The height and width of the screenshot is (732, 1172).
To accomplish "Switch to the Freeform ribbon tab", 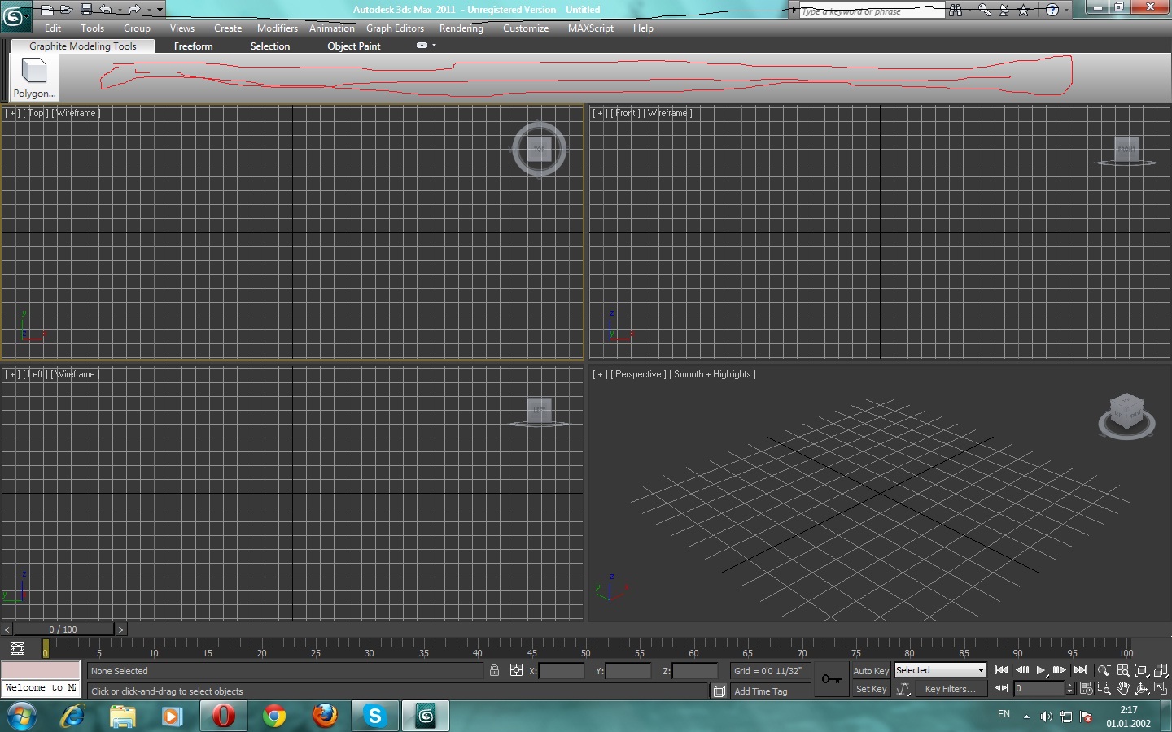I will 193,46.
